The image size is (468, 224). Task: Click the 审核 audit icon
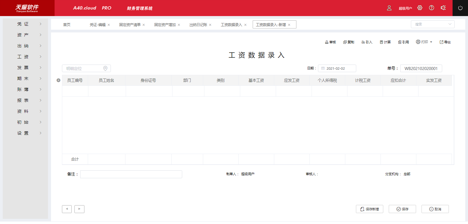click(330, 42)
